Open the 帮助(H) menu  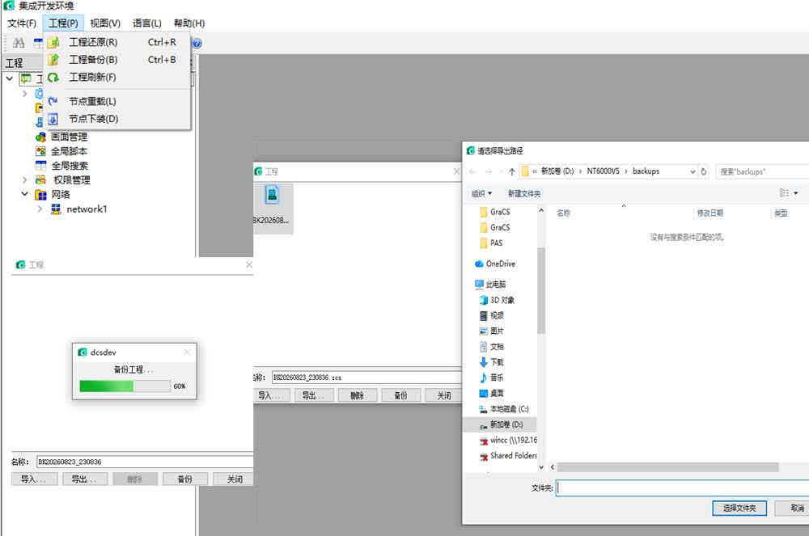[x=188, y=23]
